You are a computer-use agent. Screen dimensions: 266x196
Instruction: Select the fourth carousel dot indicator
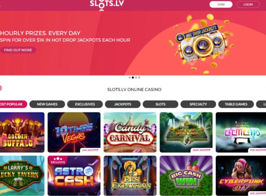click(139, 77)
